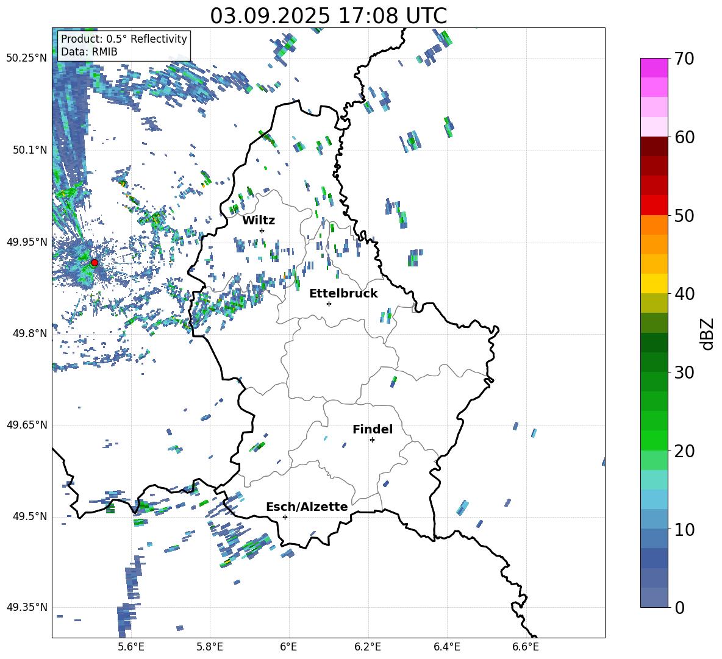Click the Esch/Alzette station cross marker
The width and height of the screenshot is (722, 659).
click(285, 517)
